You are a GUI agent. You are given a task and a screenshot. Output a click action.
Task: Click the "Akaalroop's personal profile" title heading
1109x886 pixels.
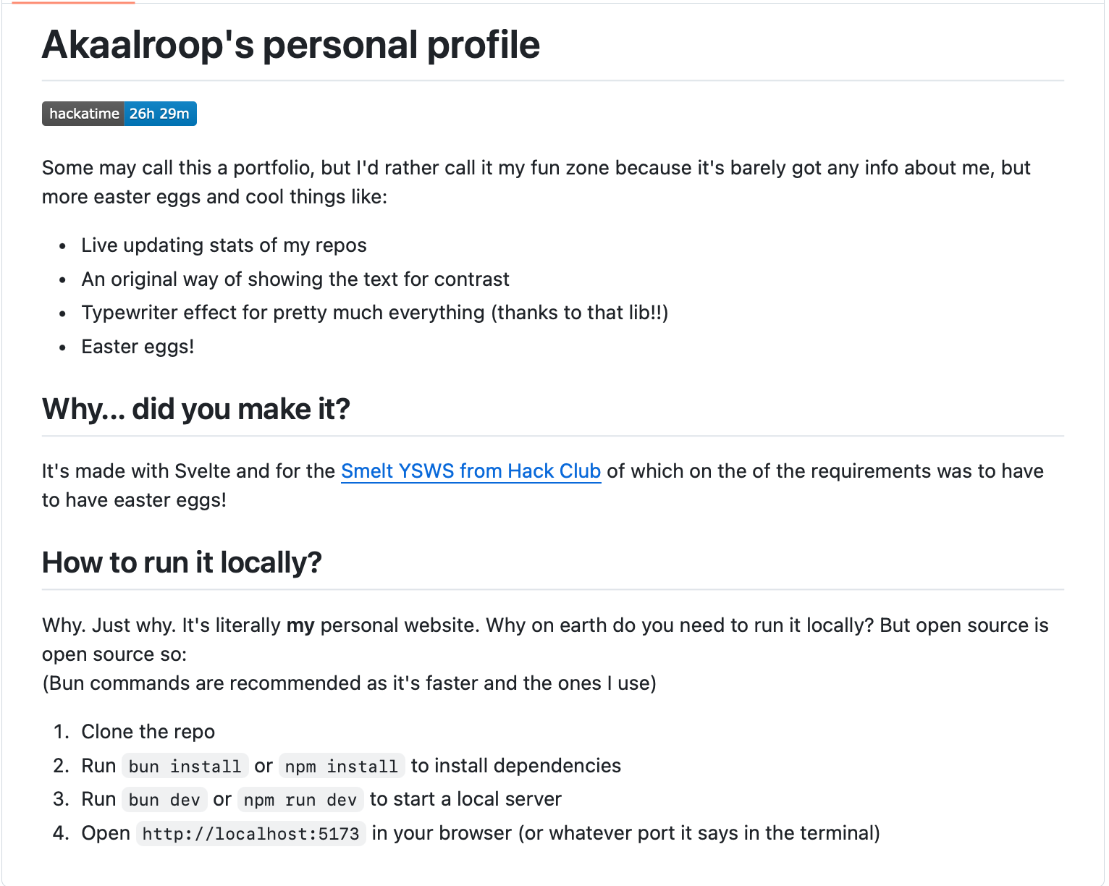pyautogui.click(x=290, y=45)
